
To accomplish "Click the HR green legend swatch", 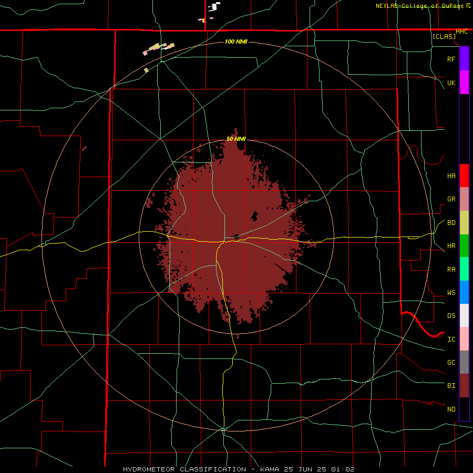I will 464,246.
